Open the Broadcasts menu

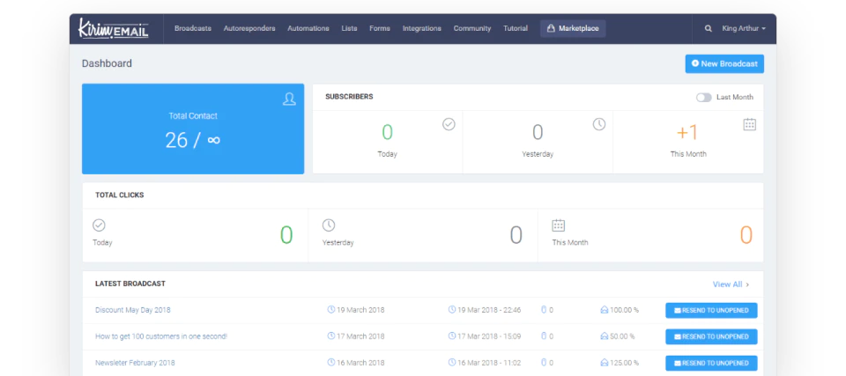pos(193,28)
